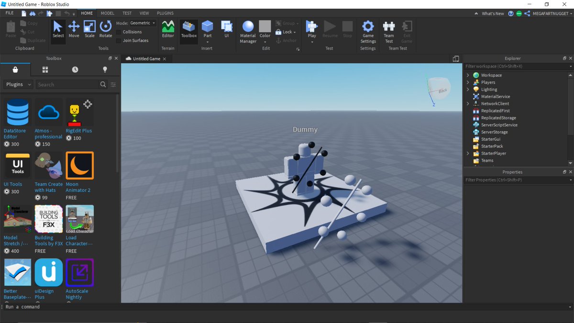The height and width of the screenshot is (323, 574).
Task: Activate the Rotate tool
Action: tap(106, 29)
